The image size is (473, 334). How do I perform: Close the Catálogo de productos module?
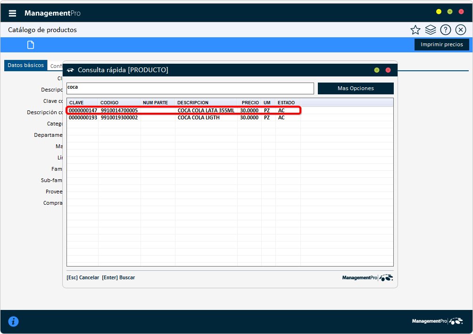[461, 30]
